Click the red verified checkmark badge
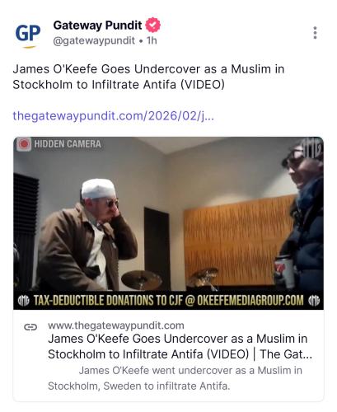The width and height of the screenshot is (337, 412). coord(152,25)
